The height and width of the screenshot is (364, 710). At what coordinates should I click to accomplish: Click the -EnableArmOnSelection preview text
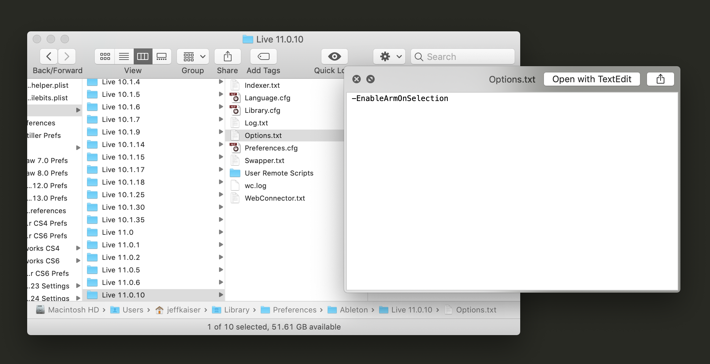click(400, 99)
